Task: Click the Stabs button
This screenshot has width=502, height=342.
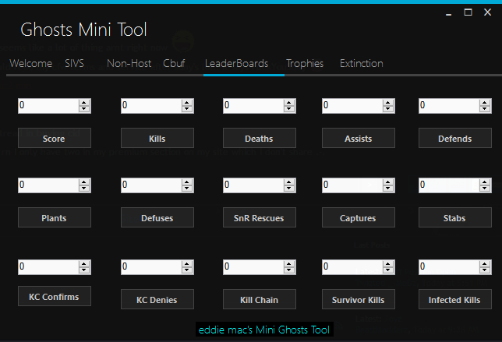Action: pyautogui.click(x=455, y=217)
